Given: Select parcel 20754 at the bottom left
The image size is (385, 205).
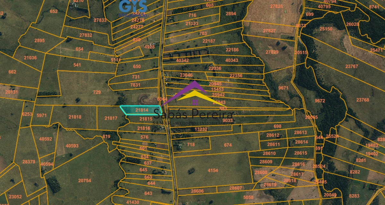Looking at the screenshot, I should 85,180.
